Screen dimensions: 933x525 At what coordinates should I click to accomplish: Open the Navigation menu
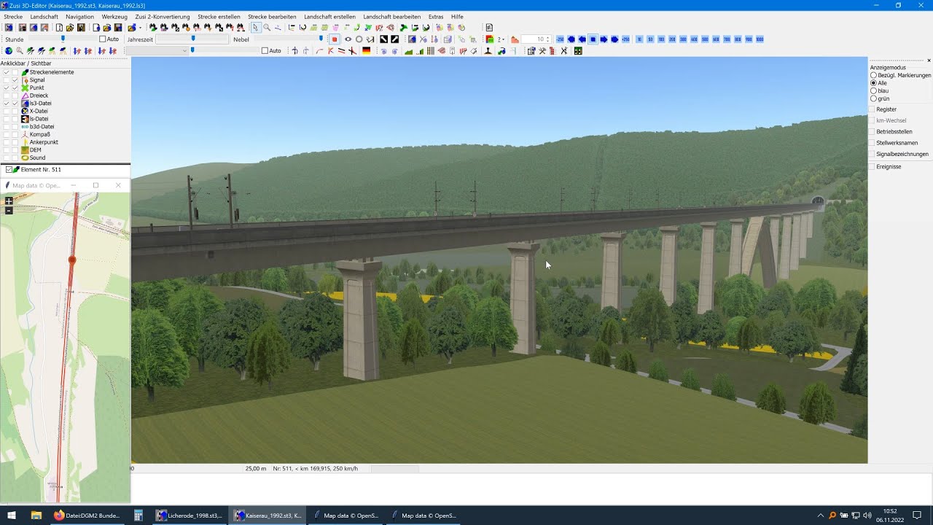pos(79,16)
